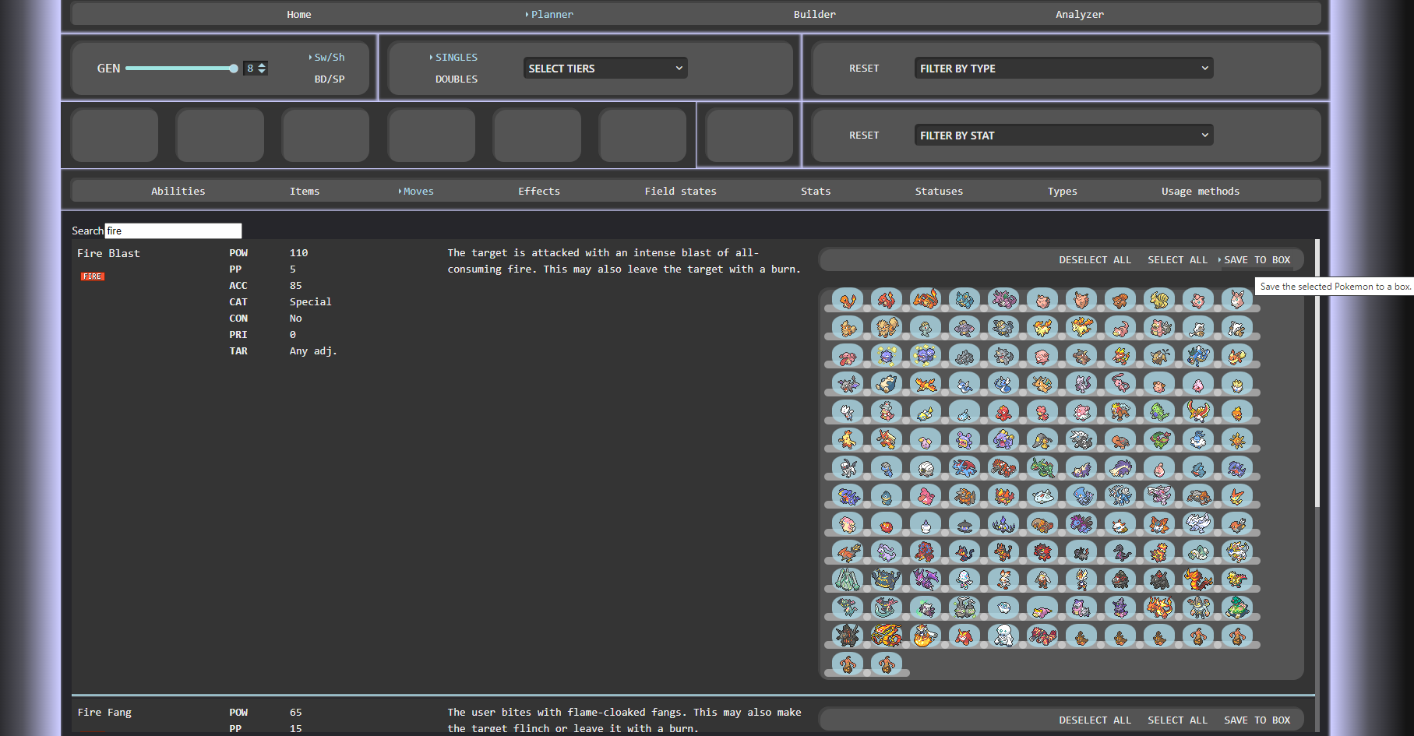This screenshot has height=736, width=1414.
Task: Pick Snorlax in the Fire Blast learners
Action: coord(887,383)
